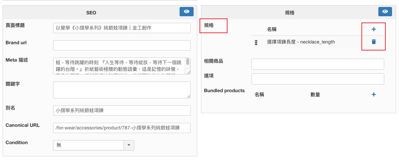Image resolution: width=399 pixels, height=160 pixels.
Task: Click the plus icon to add a 規格
Action: pyautogui.click(x=374, y=29)
